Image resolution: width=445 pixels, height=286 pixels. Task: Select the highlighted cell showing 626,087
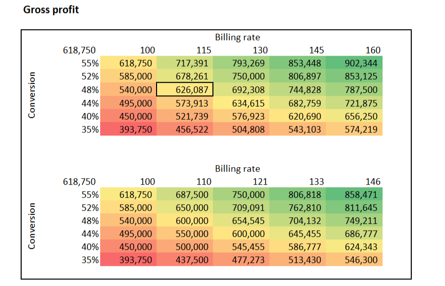[185, 90]
